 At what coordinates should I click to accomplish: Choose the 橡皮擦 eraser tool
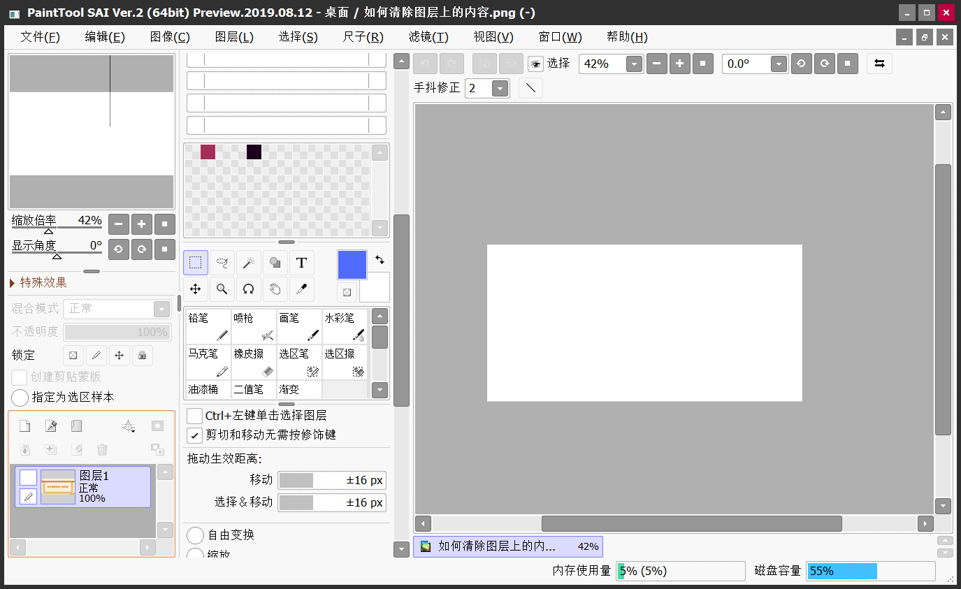[x=254, y=363]
